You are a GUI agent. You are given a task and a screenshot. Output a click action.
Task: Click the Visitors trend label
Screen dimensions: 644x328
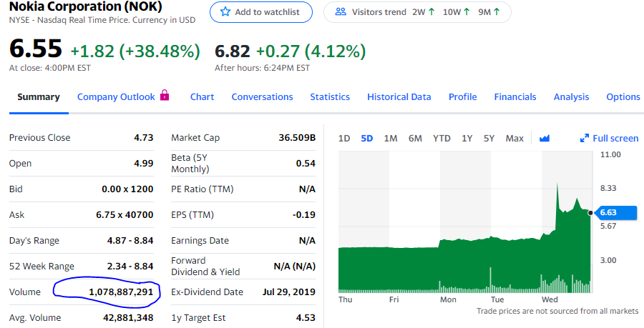click(x=379, y=12)
